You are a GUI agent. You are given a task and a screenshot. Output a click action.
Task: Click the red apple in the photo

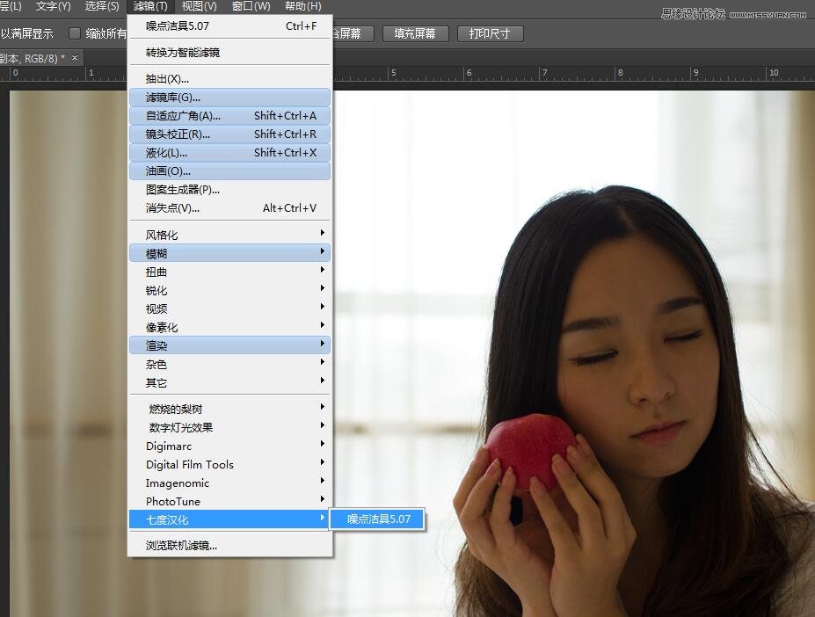(529, 450)
